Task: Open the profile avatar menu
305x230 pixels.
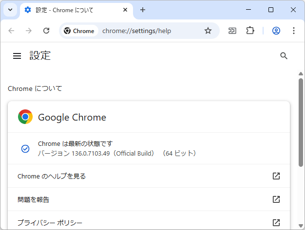Action: click(276, 31)
